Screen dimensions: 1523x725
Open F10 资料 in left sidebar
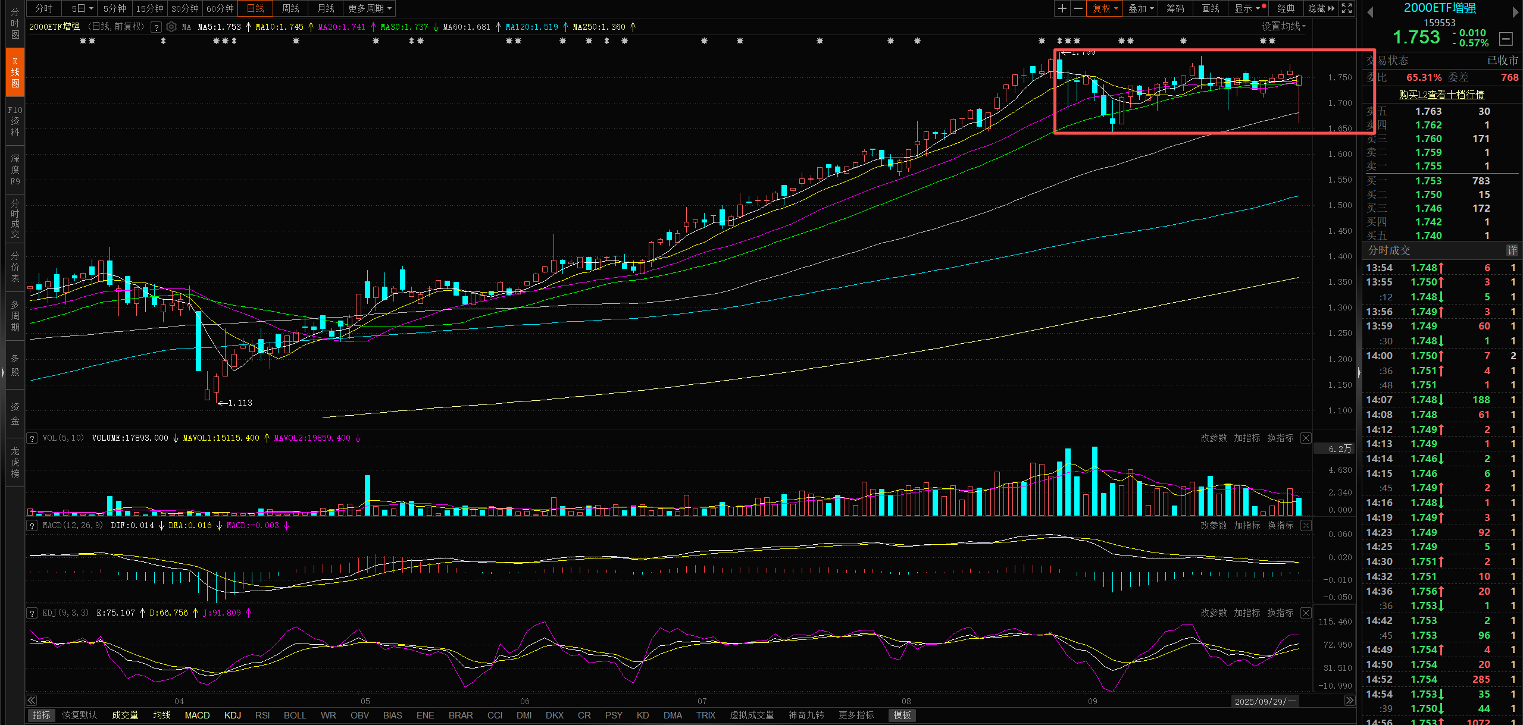click(x=15, y=121)
